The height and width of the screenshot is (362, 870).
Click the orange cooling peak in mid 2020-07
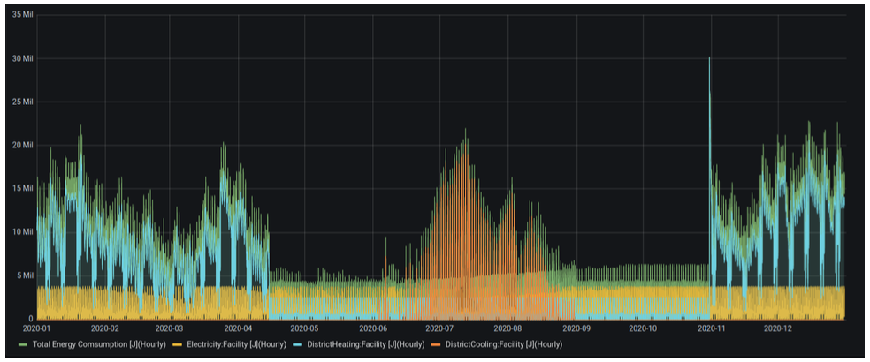coord(466,166)
